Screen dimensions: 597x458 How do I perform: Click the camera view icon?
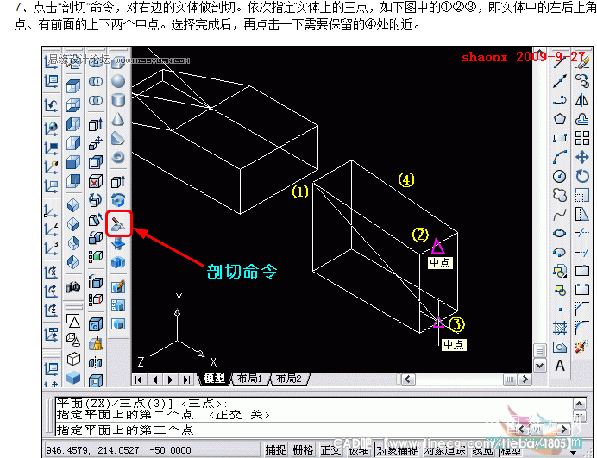pos(73,286)
